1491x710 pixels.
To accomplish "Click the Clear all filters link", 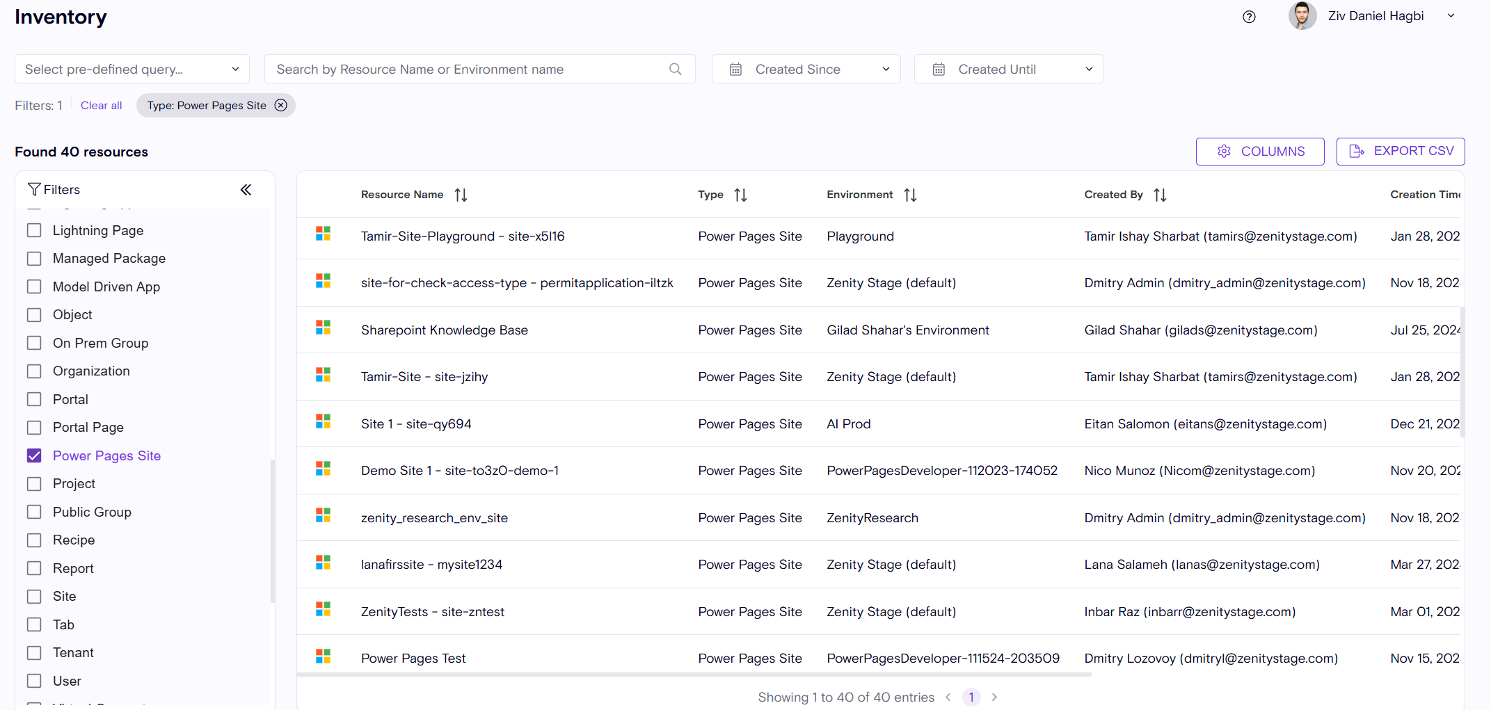I will coord(101,106).
